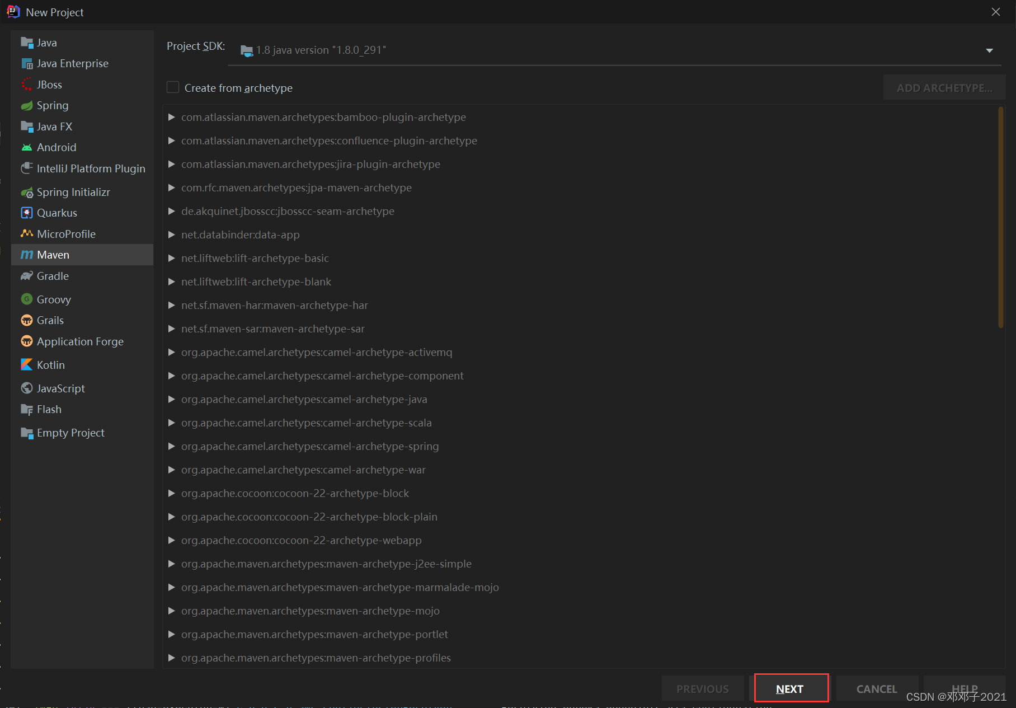
Task: Open the Project SDK dropdown arrow
Action: click(989, 50)
